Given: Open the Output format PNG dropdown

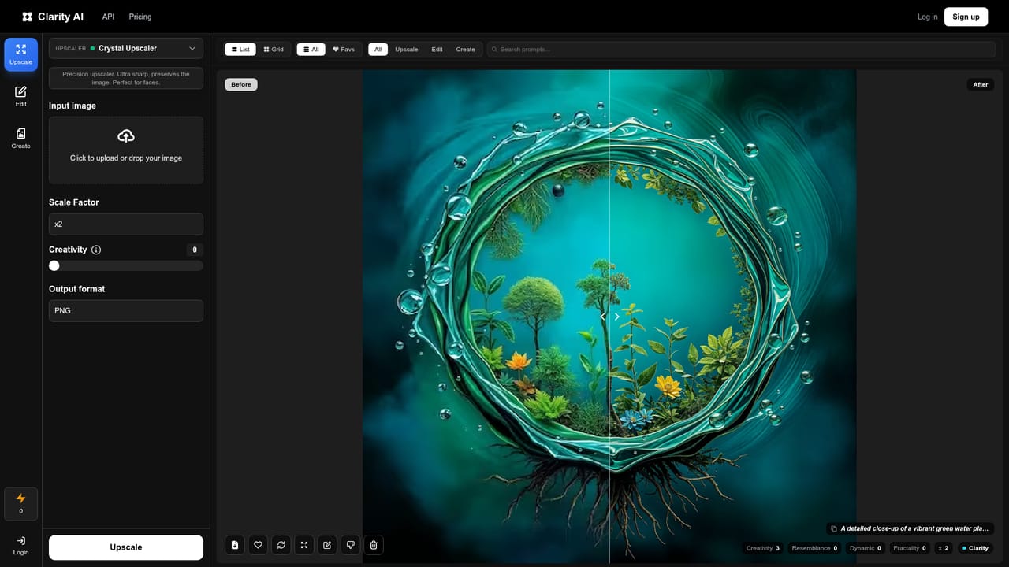Looking at the screenshot, I should [126, 310].
